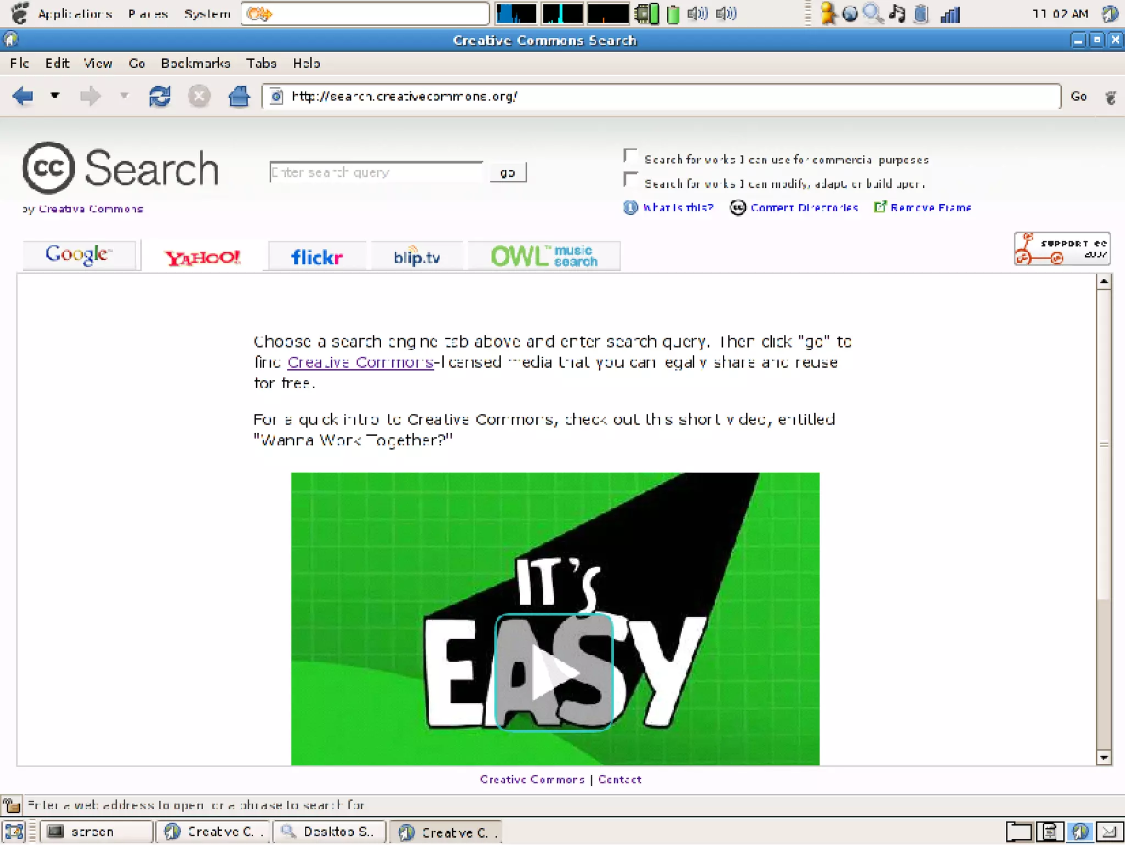
Task: Open the Bookmarks menu
Action: (196, 64)
